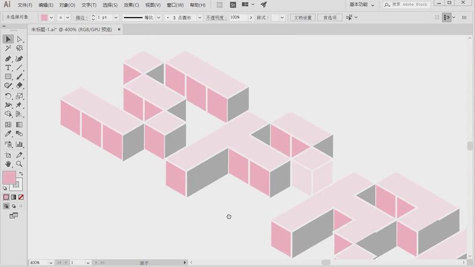Activate the Artboard tool
Image resolution: width=475 pixels, height=267 pixels.
(x=8, y=155)
